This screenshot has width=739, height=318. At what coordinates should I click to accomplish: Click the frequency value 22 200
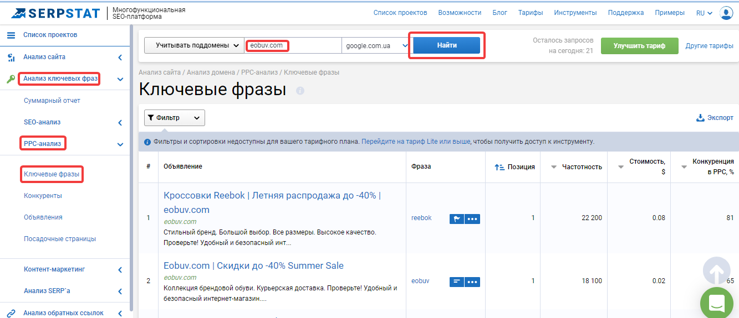click(592, 218)
